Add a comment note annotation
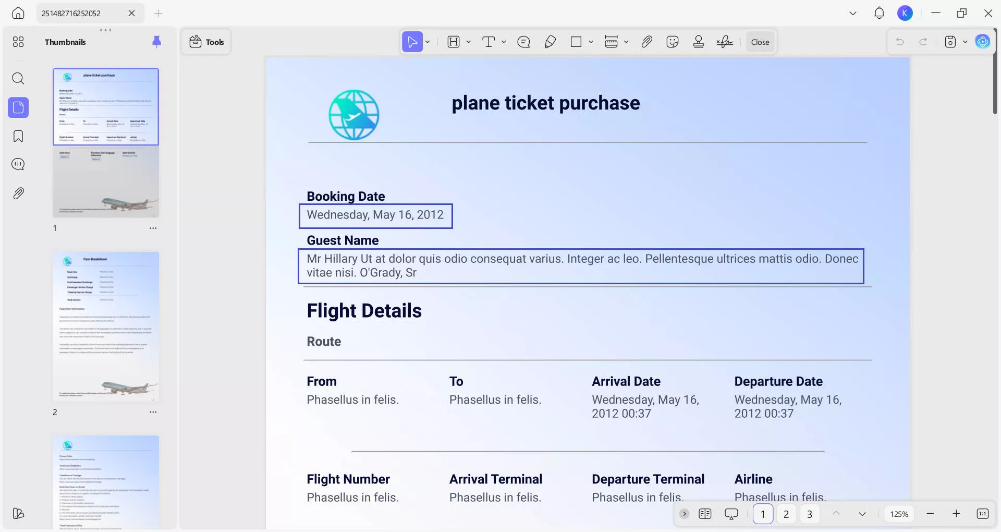The image size is (1001, 532). pyautogui.click(x=523, y=42)
